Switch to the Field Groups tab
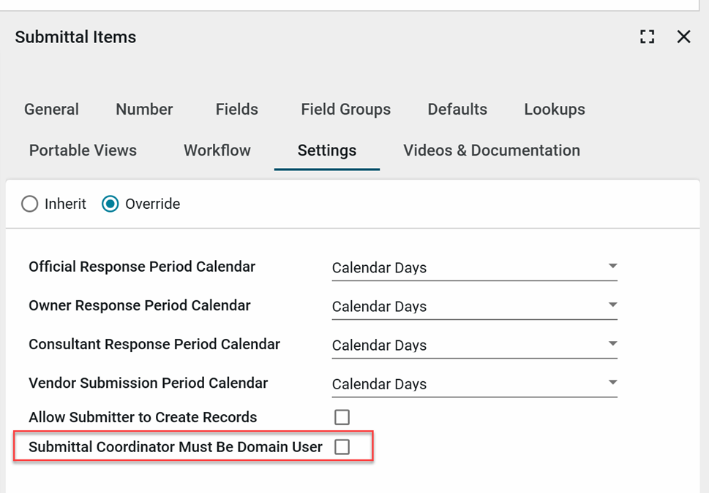The width and height of the screenshot is (709, 493). coord(345,110)
